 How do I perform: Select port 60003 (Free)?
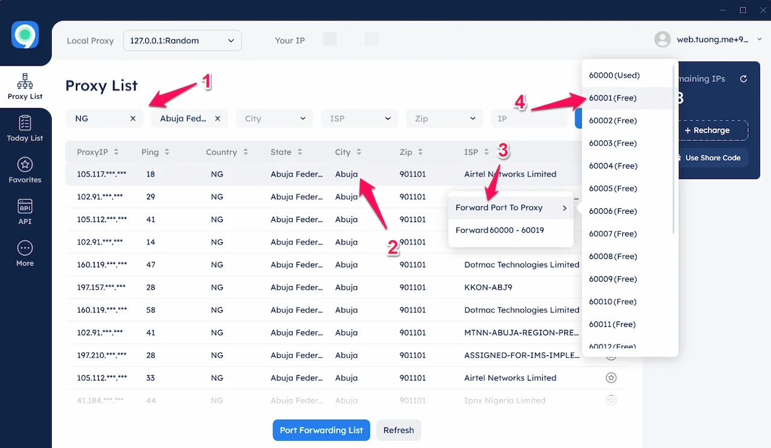pos(626,143)
